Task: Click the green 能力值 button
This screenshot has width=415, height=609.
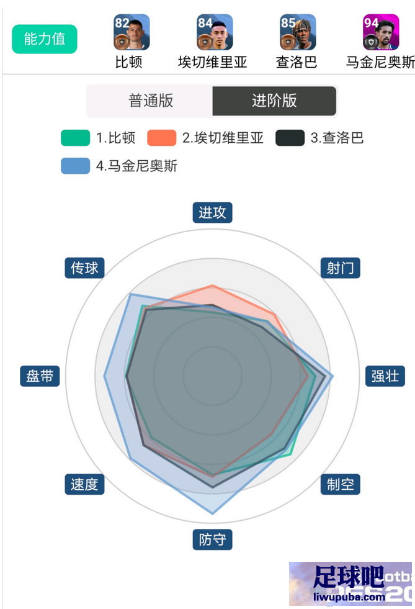Action: [45, 39]
